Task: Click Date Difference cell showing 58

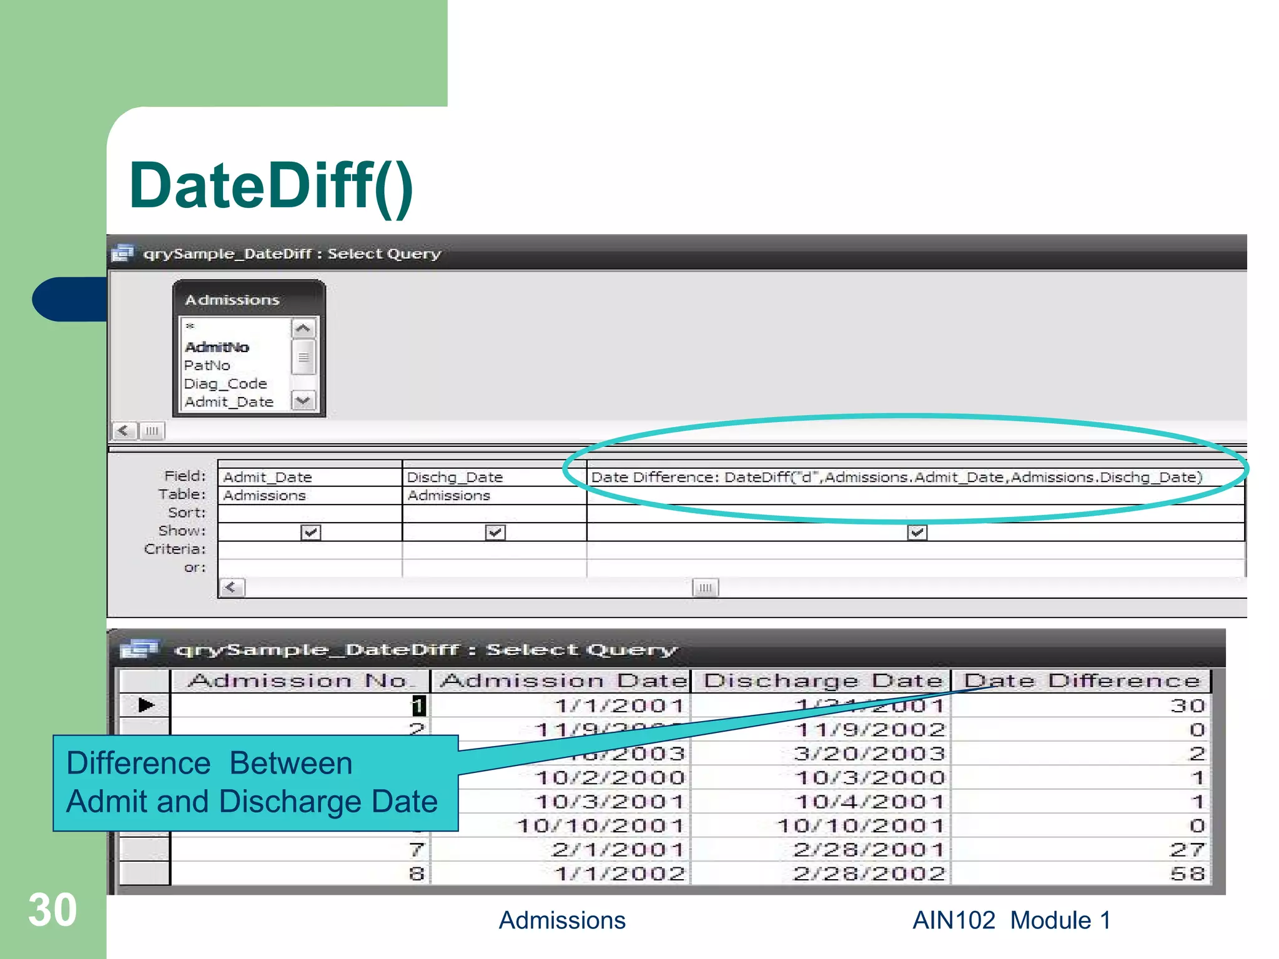Action: [x=1081, y=873]
